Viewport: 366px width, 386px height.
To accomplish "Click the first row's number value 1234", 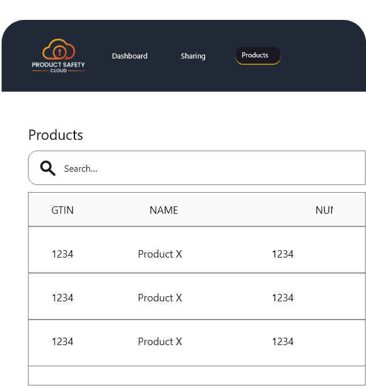I will click(282, 254).
